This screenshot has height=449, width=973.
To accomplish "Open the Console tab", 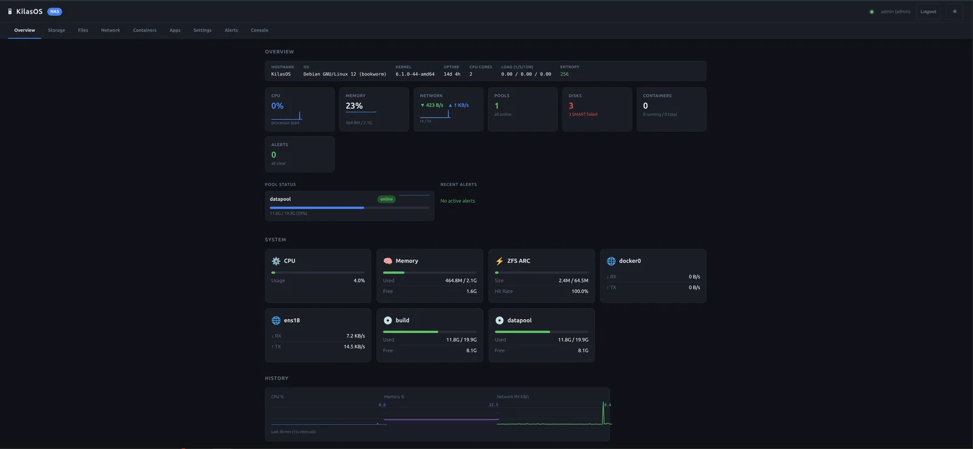I will [260, 30].
